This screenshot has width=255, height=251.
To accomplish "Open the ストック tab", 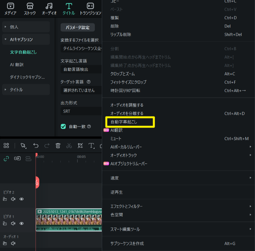I will [30, 9].
